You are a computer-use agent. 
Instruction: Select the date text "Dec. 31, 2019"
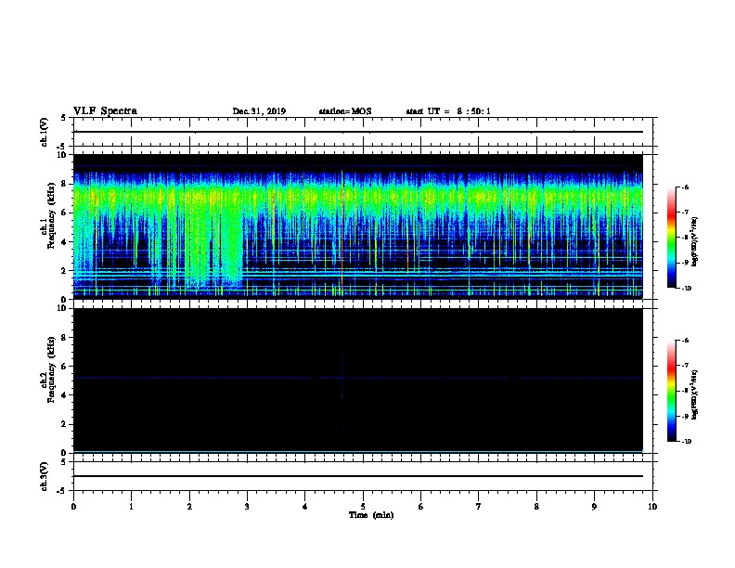click(x=259, y=111)
